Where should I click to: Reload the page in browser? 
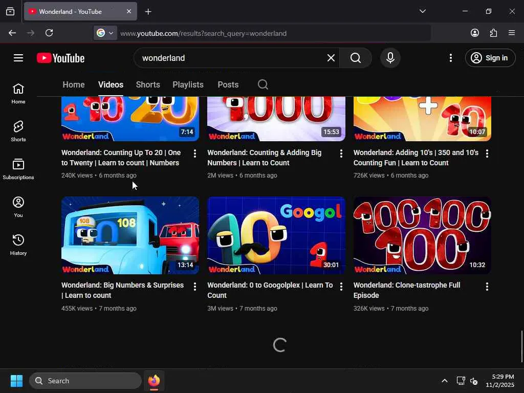click(49, 33)
